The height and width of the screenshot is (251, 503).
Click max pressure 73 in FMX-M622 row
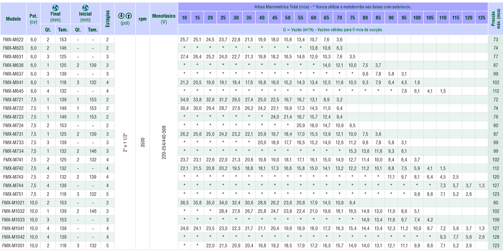coord(496,40)
